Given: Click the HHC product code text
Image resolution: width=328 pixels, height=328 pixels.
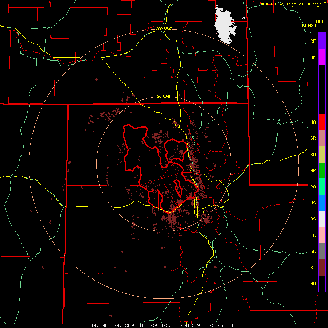Looking at the screenshot, I should click(320, 22).
